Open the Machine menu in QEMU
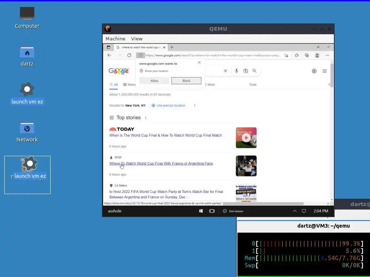Screen dimensions: 370x277 coord(115,39)
